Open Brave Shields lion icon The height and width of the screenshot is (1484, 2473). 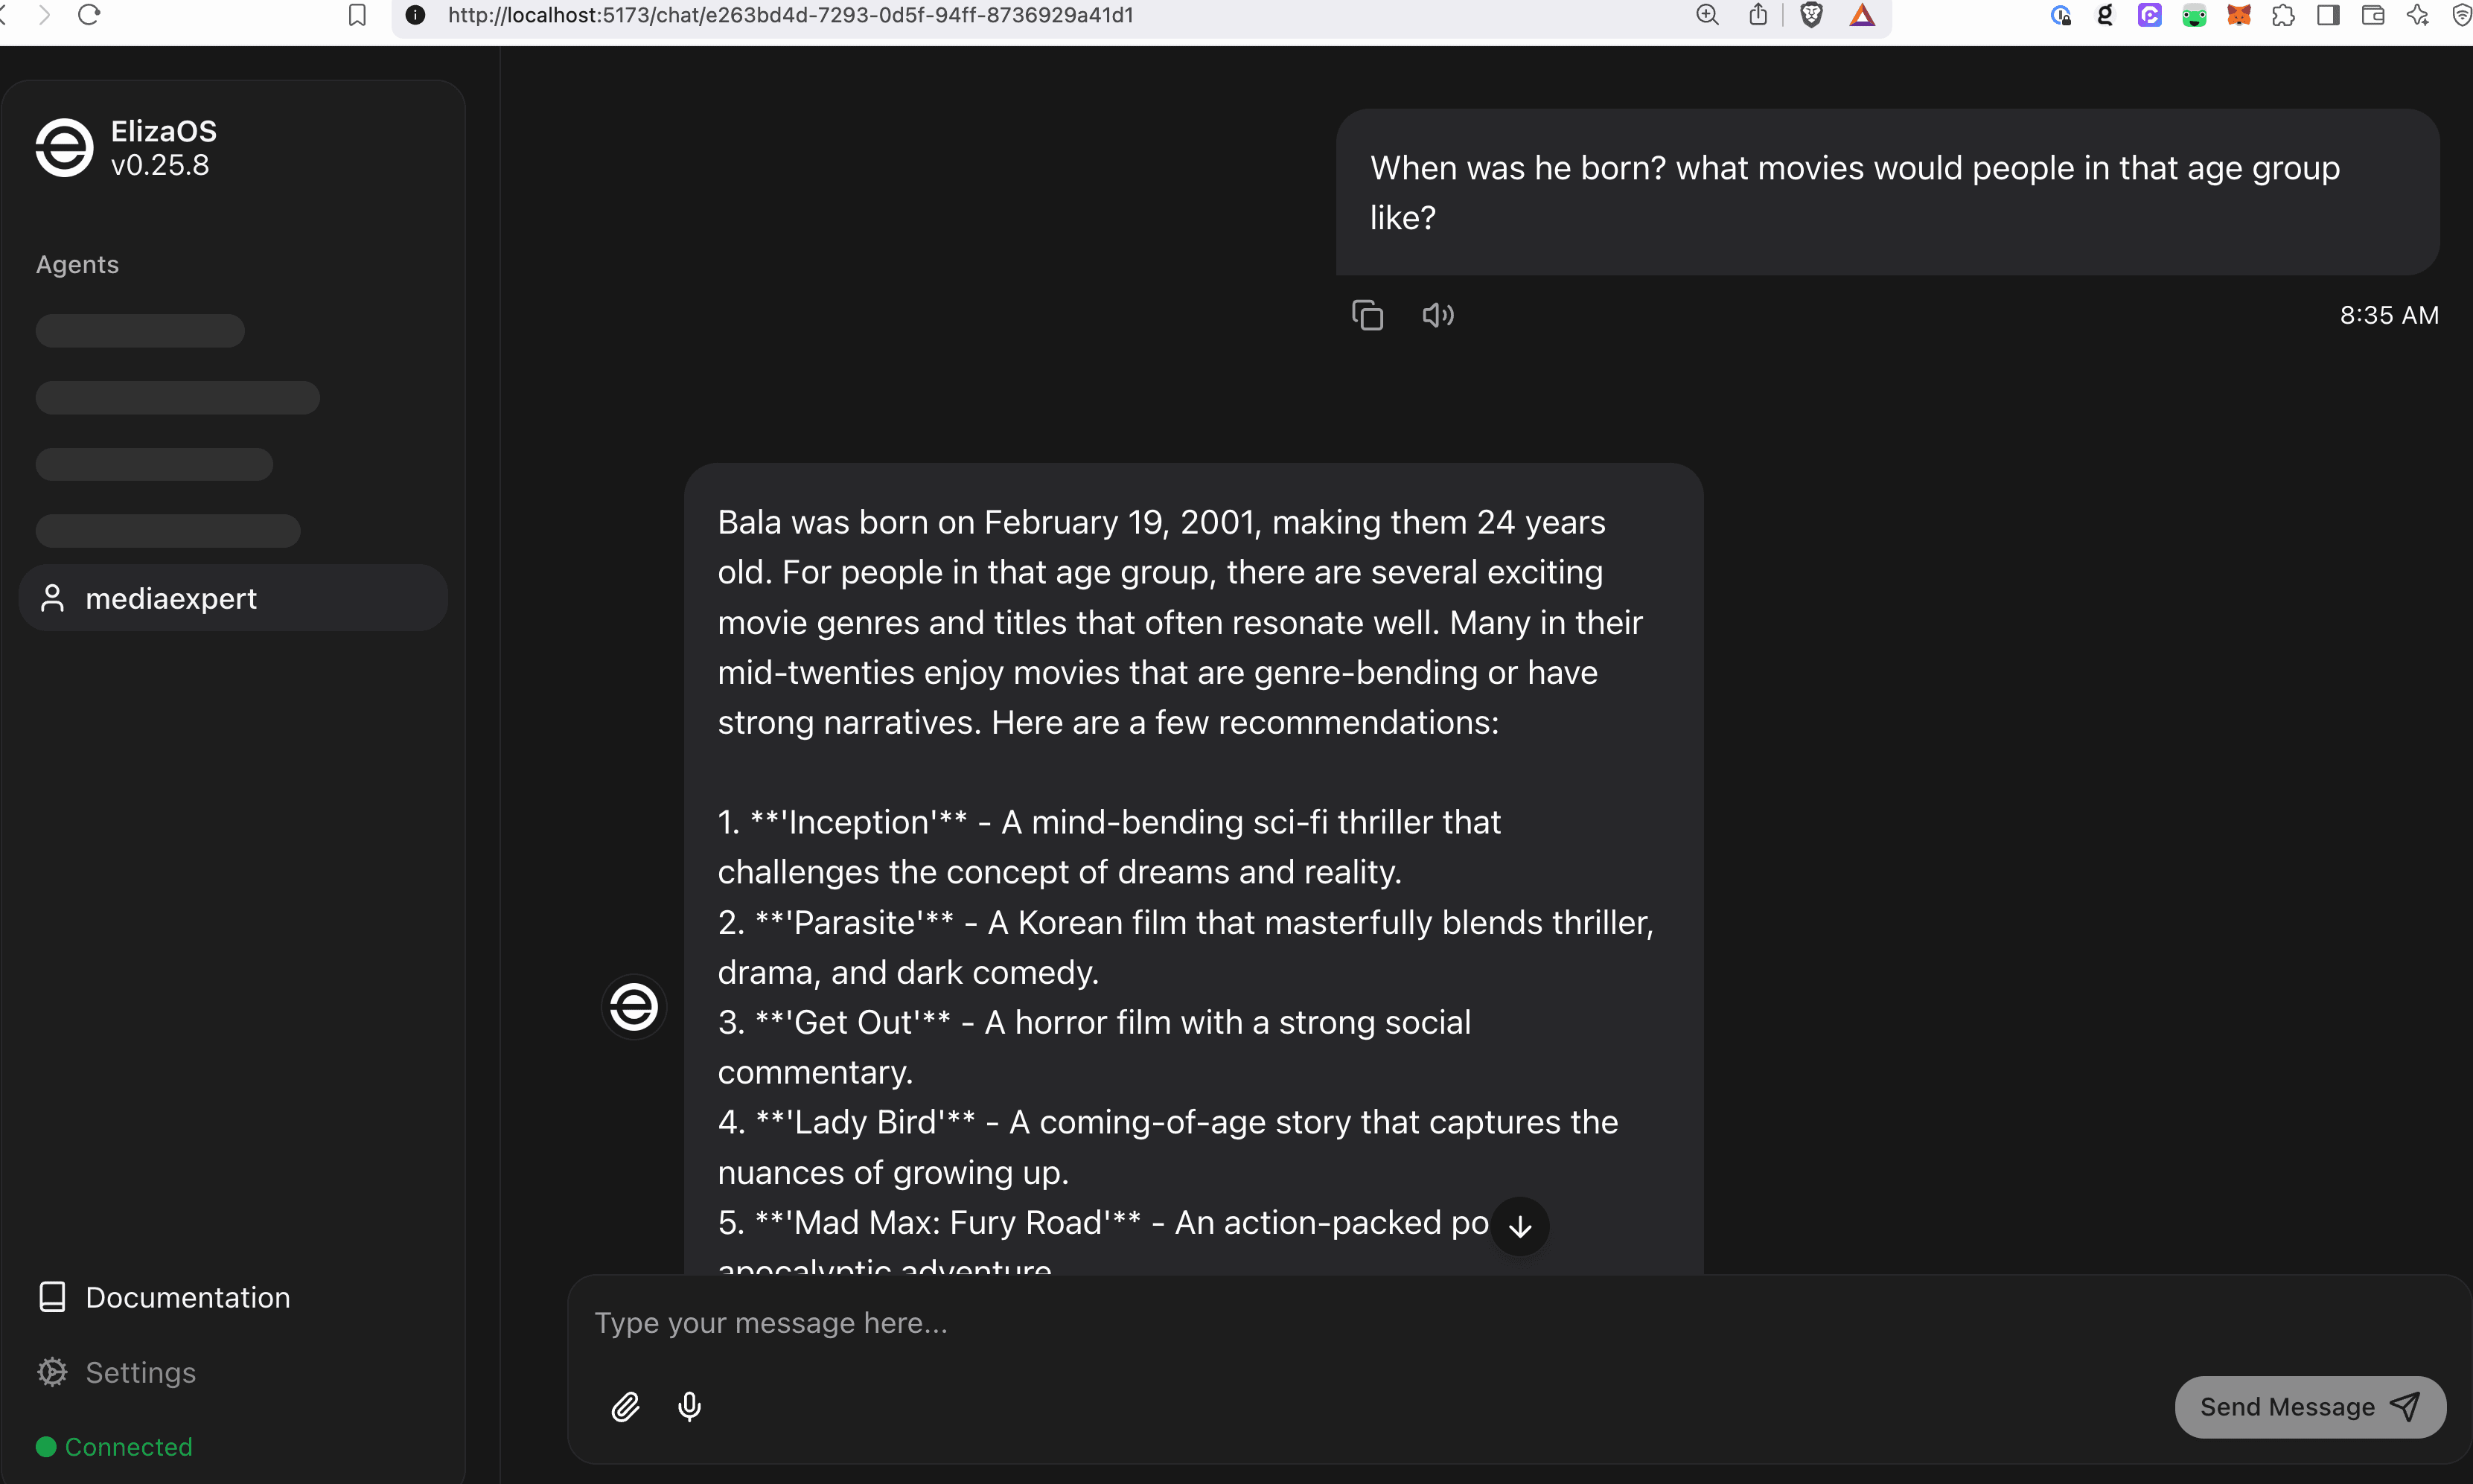(x=1811, y=15)
